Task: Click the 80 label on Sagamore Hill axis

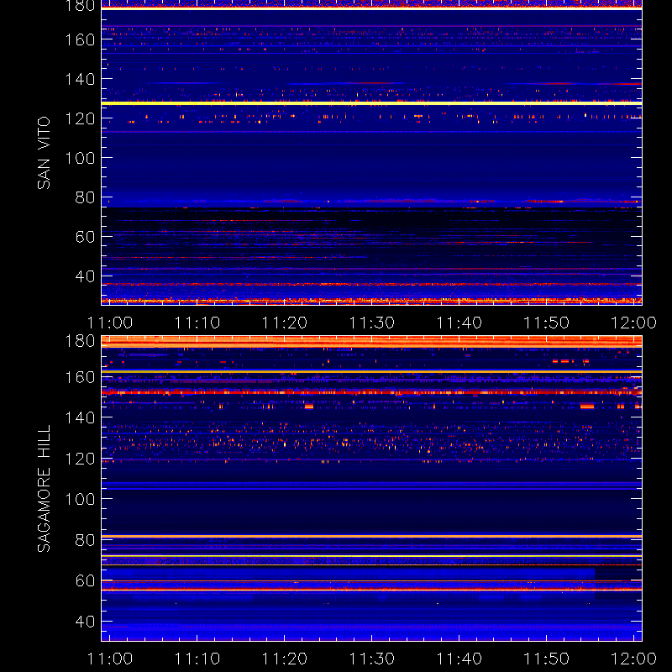Action: pos(86,539)
